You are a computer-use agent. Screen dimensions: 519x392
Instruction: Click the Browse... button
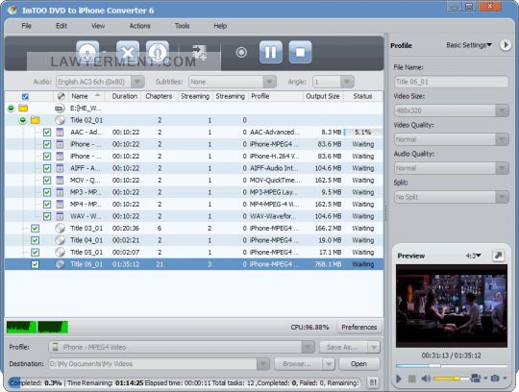[x=298, y=364]
